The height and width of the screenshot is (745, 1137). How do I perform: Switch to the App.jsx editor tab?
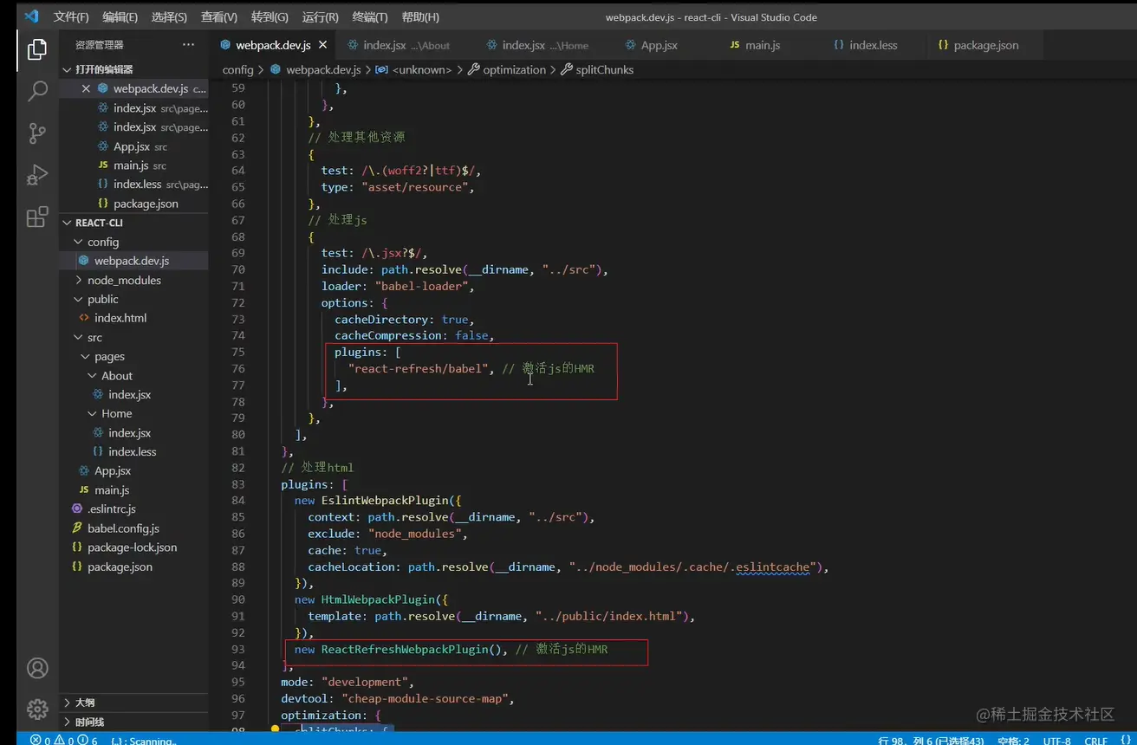(x=659, y=45)
